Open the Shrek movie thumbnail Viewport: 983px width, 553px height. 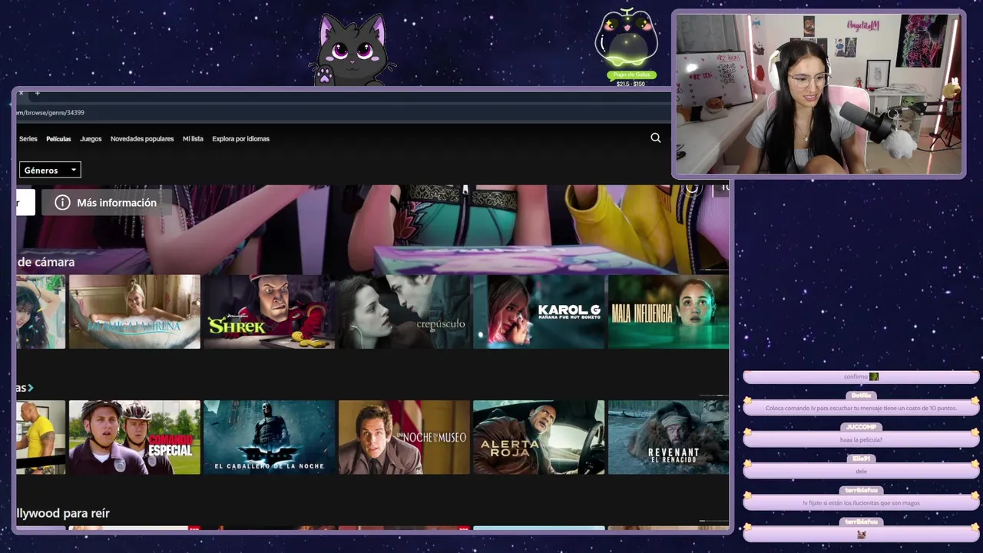[x=269, y=312]
